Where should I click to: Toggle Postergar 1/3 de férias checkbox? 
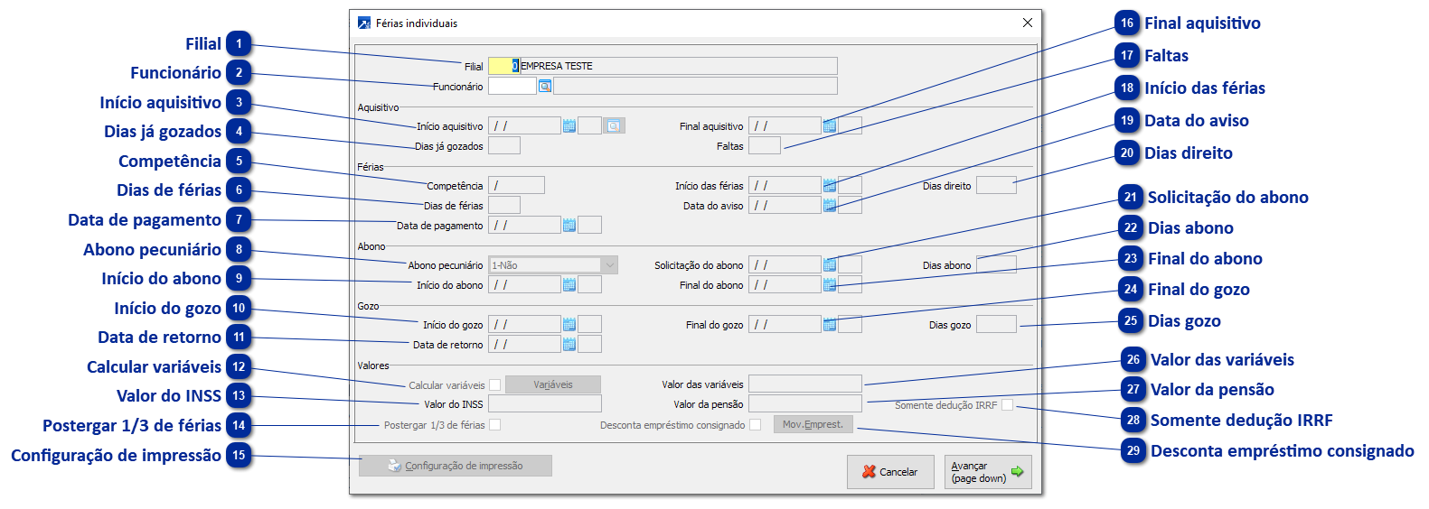[495, 425]
